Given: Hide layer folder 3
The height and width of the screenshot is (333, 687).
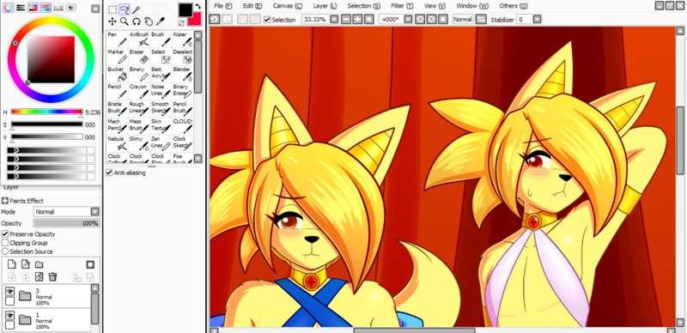Looking at the screenshot, I should [x=9, y=292].
